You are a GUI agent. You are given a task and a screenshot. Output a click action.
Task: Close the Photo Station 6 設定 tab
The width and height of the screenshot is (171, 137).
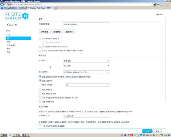click(x=51, y=8)
